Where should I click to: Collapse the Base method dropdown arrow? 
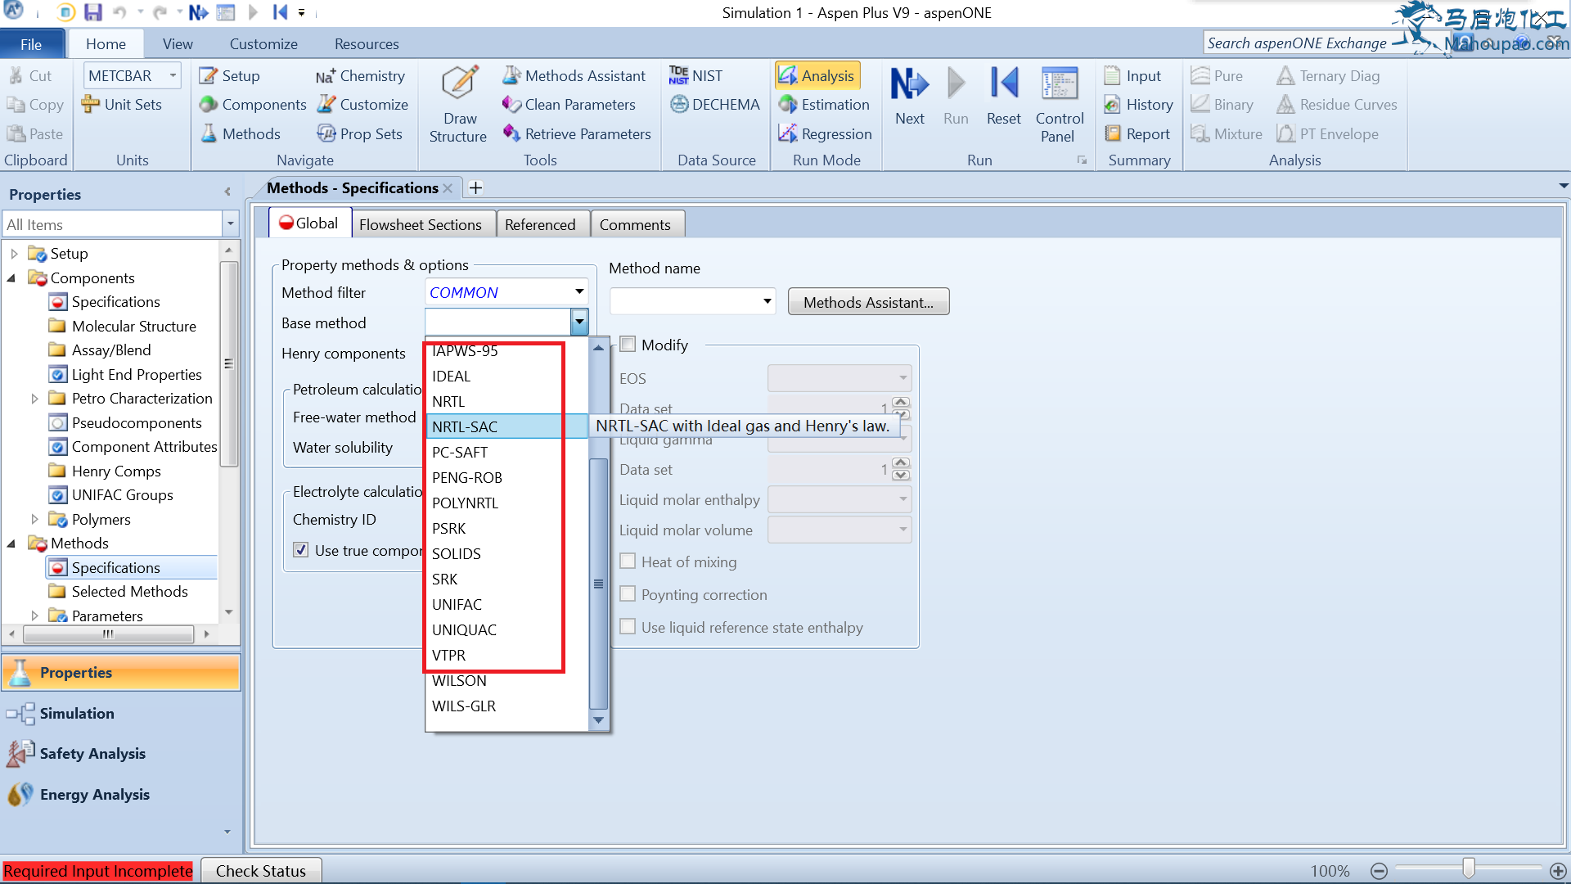(579, 322)
